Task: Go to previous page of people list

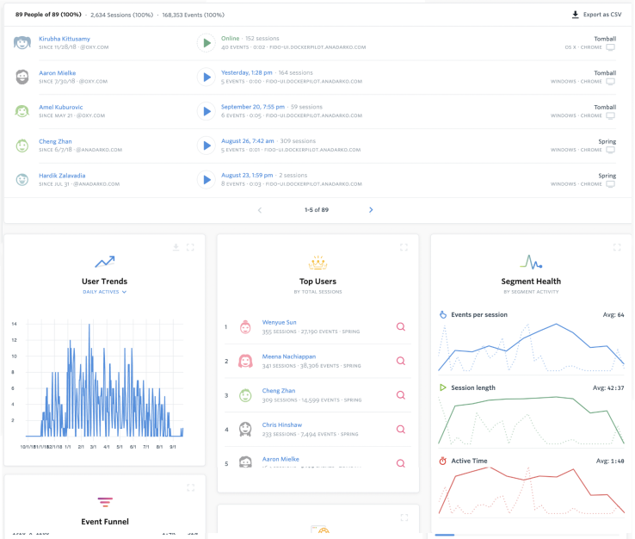Action: tap(260, 209)
